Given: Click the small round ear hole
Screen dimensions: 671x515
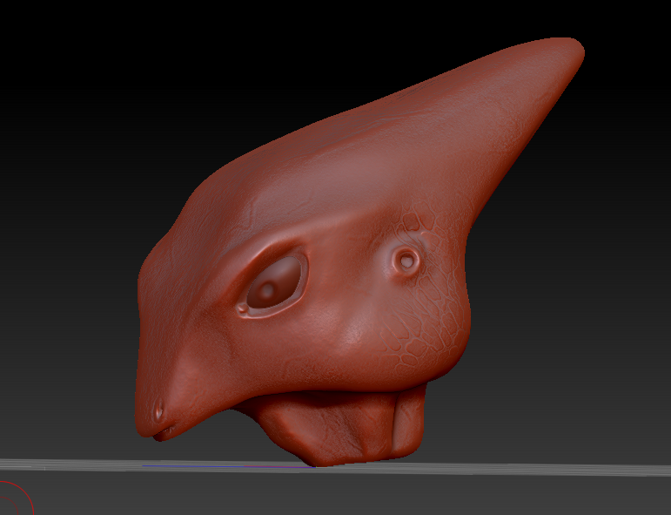Looking at the screenshot, I should click(406, 260).
